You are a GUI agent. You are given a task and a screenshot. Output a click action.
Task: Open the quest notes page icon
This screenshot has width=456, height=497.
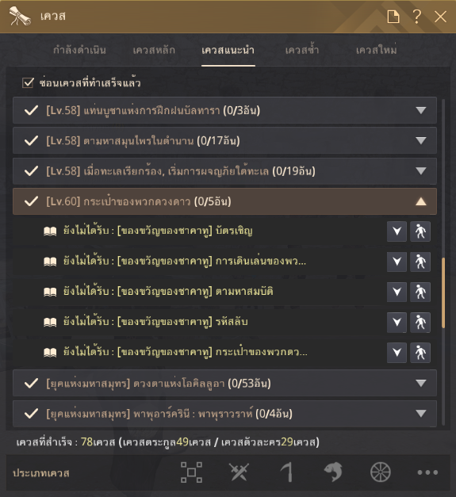click(x=393, y=17)
